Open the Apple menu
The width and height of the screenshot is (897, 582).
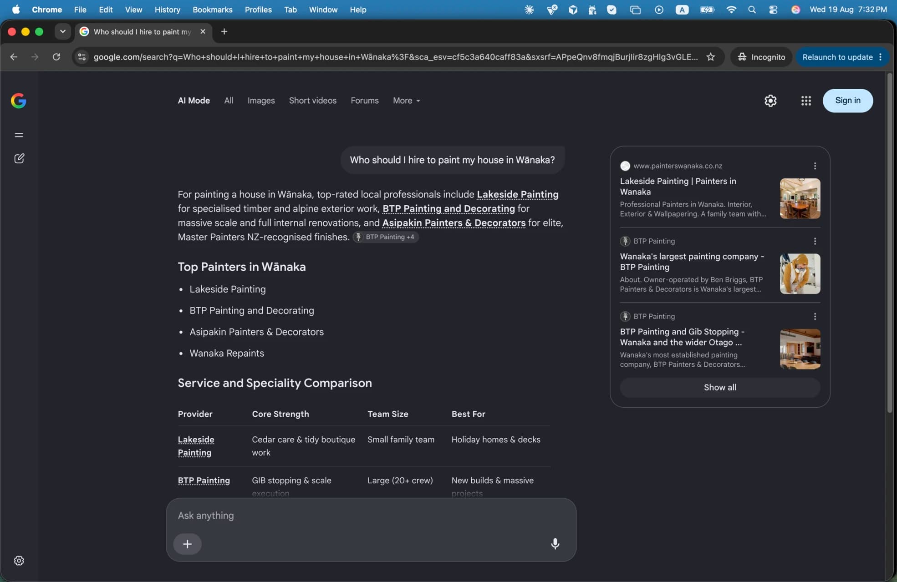coord(16,10)
